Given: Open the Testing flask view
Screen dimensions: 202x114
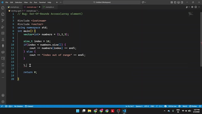Looking at the screenshot, I should click(3, 40).
